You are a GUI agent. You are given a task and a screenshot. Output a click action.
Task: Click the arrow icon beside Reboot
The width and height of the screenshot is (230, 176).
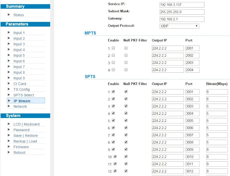coord(9,152)
